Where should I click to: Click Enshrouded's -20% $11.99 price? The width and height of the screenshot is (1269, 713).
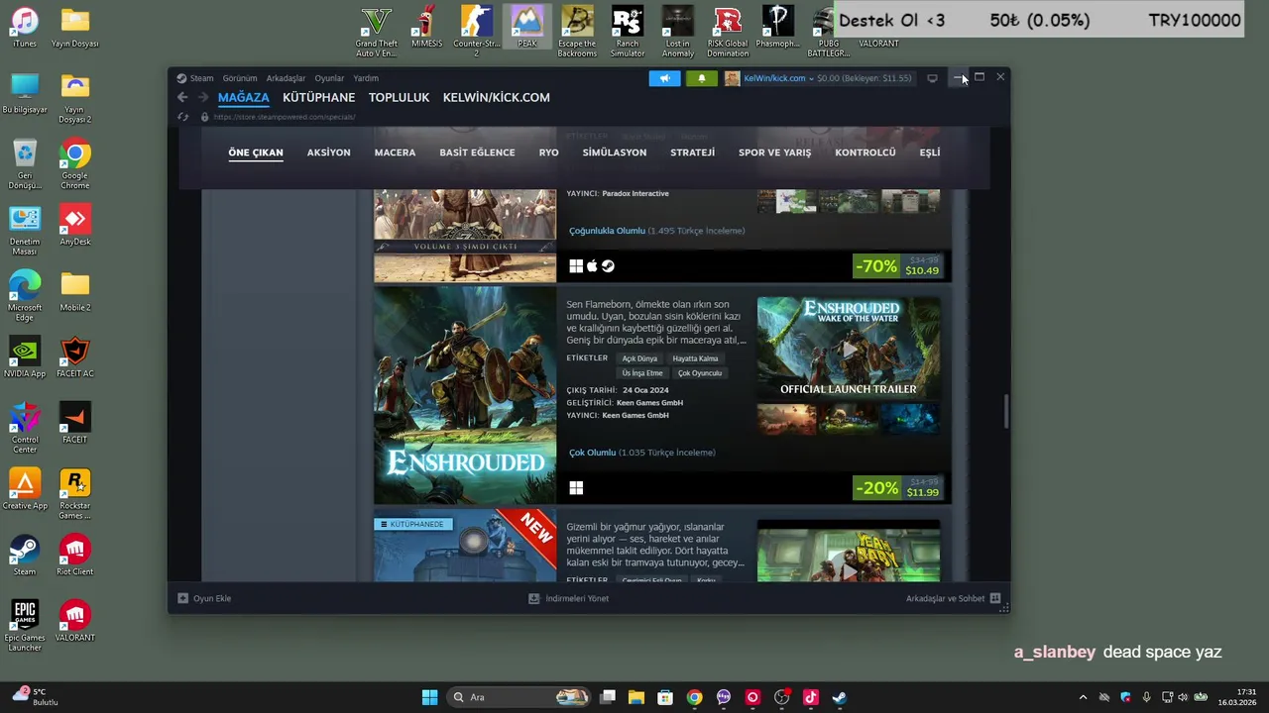tap(897, 488)
